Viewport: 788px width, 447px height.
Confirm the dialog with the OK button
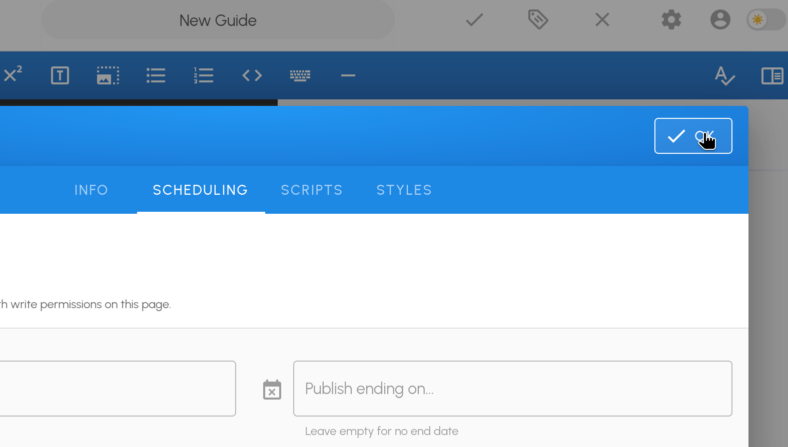tap(693, 136)
